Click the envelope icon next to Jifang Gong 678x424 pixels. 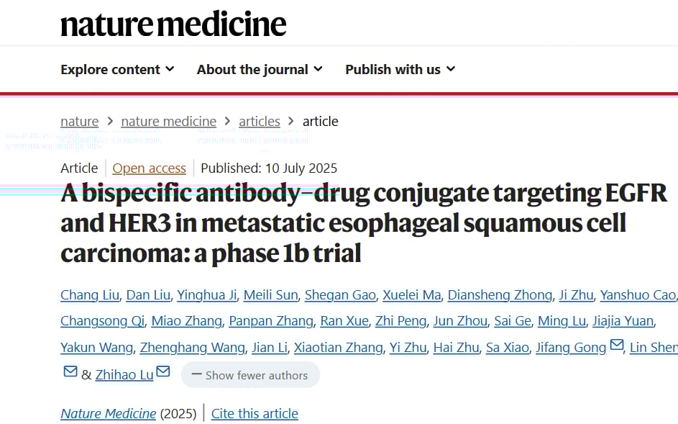tap(617, 346)
